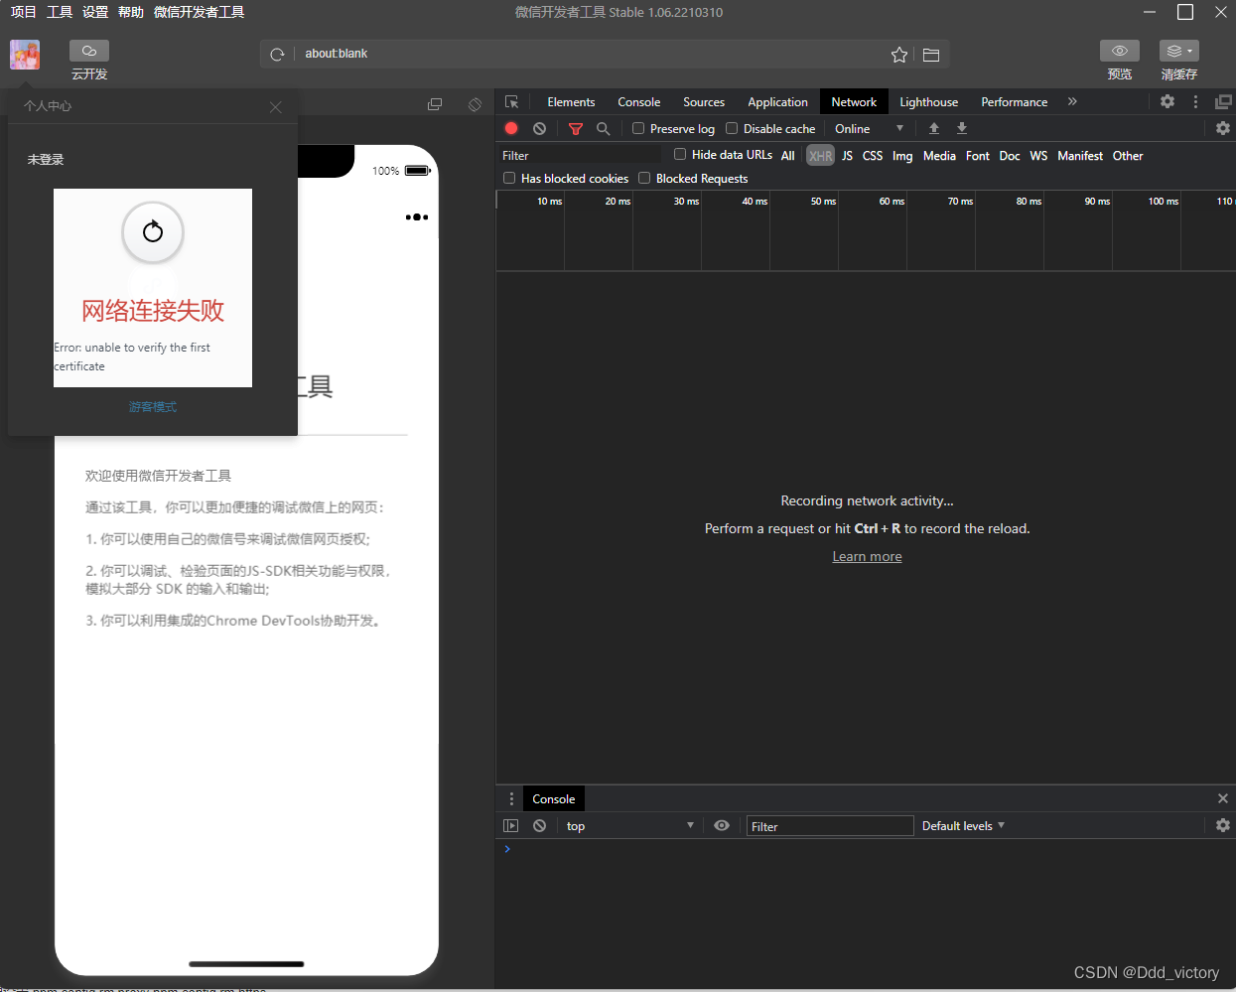Switch to the Console tab at the top
Image resolution: width=1236 pixels, height=992 pixels.
638,102
